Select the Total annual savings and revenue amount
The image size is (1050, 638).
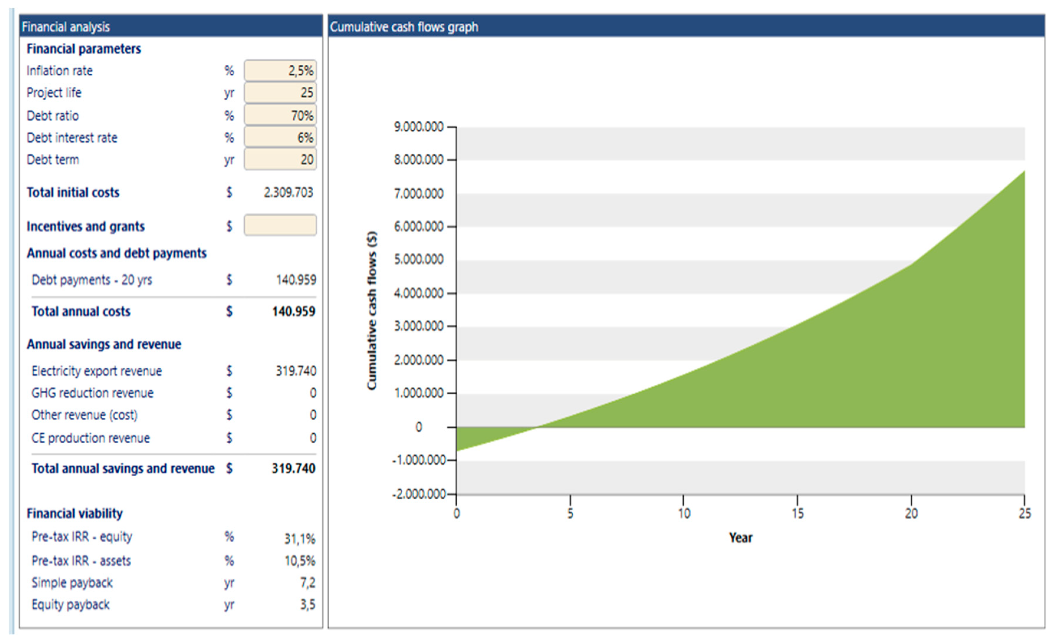click(x=294, y=469)
